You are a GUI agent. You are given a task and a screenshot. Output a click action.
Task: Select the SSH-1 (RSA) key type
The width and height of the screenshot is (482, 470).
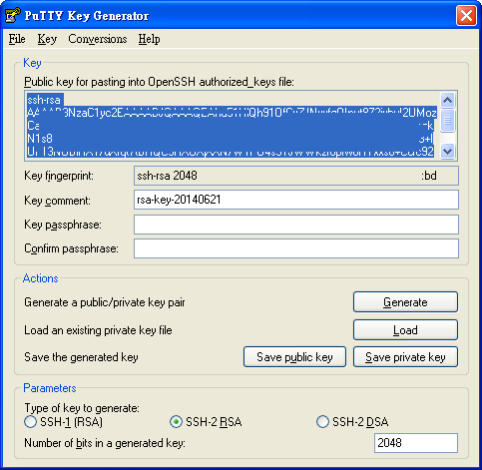(30, 422)
